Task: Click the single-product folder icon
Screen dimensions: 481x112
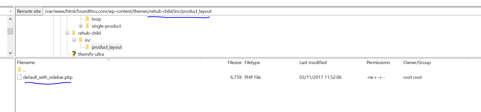Action: tap(87, 26)
